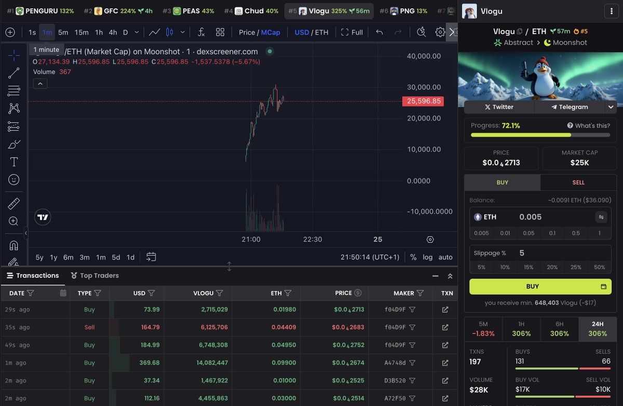Screen dimensions: 623x406
Task: Open the chart layout grid selector
Action: point(220,32)
